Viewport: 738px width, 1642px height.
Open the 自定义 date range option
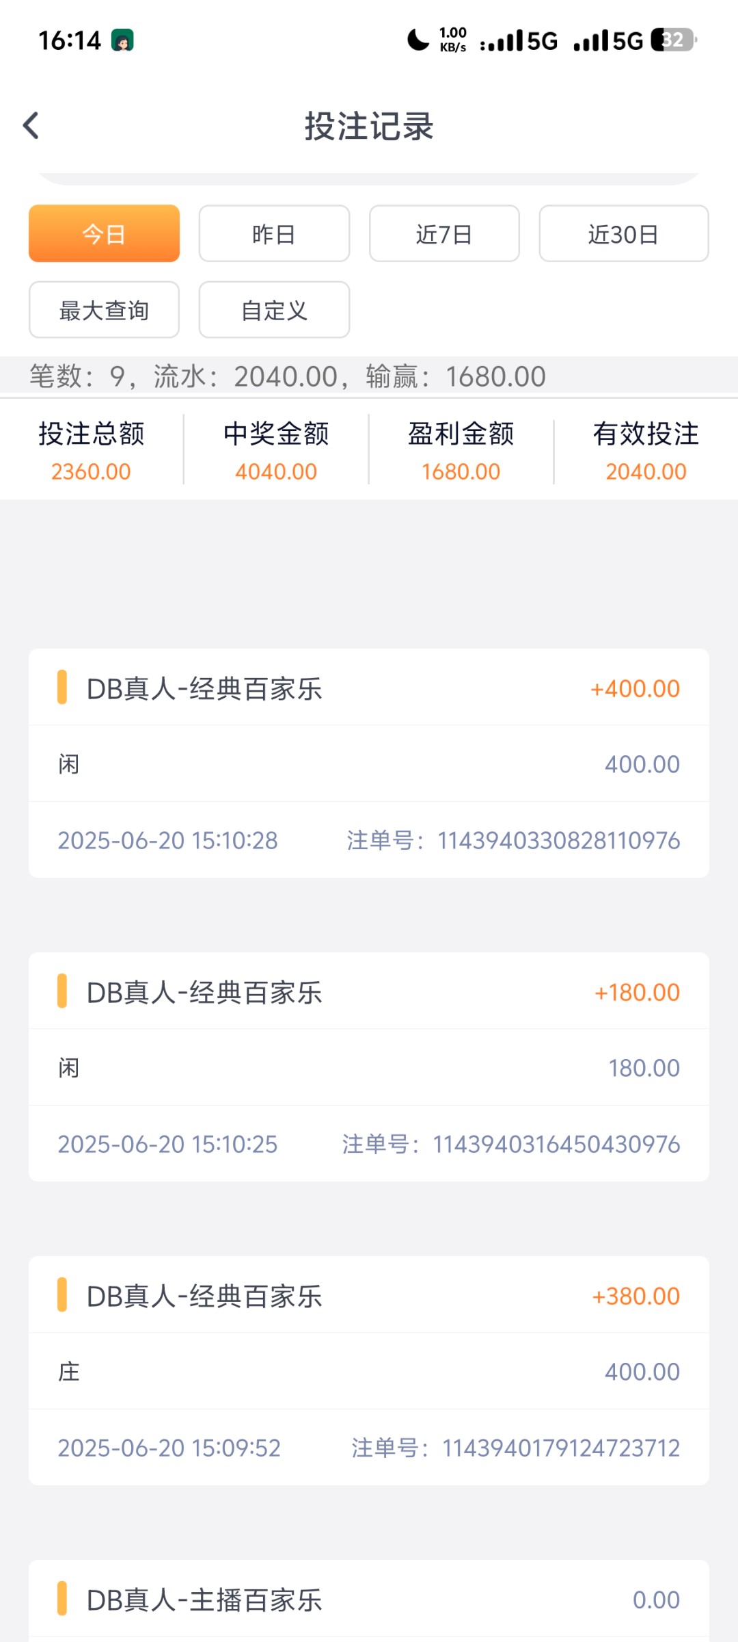point(274,310)
